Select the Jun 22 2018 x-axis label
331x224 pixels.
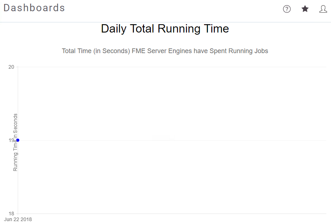(18, 219)
